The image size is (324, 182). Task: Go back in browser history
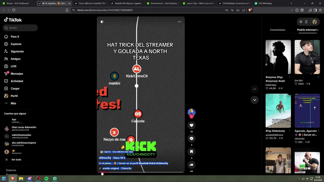(4, 10)
